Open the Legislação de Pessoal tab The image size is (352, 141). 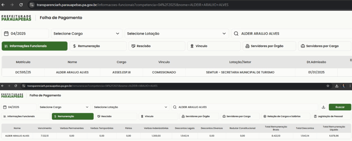331,116
